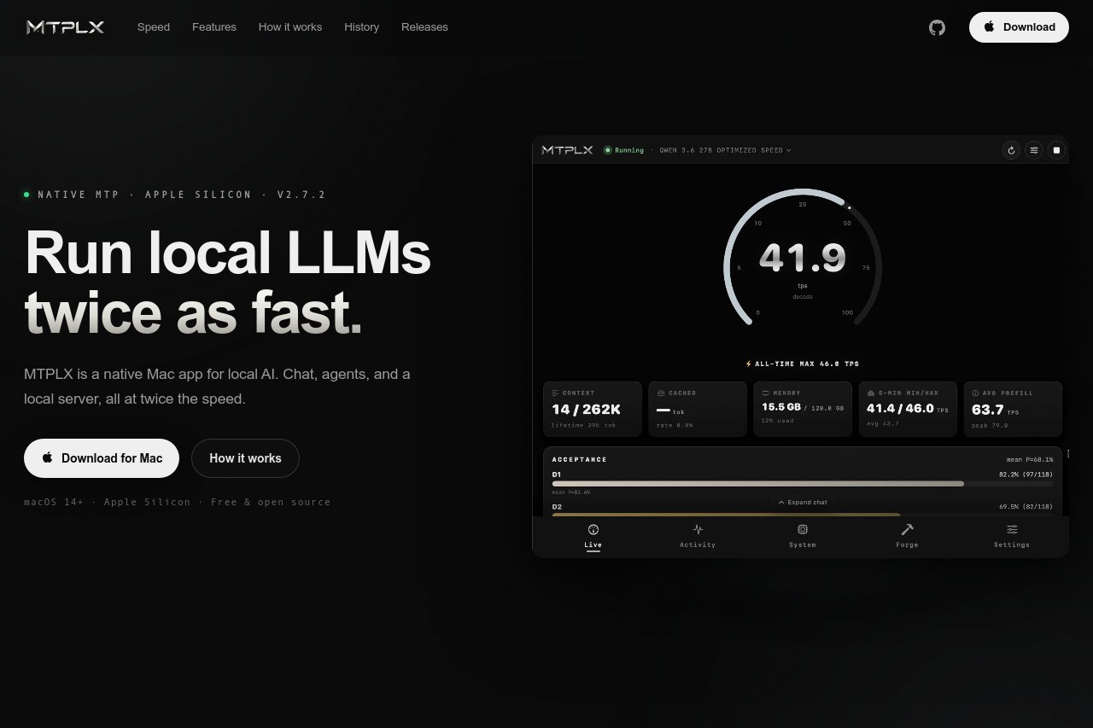Image resolution: width=1093 pixels, height=728 pixels.
Task: Open the GitHub repository icon
Action: tap(937, 27)
